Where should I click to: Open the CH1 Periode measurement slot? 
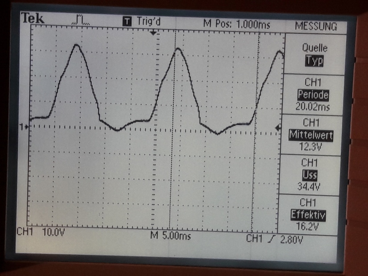(315, 95)
